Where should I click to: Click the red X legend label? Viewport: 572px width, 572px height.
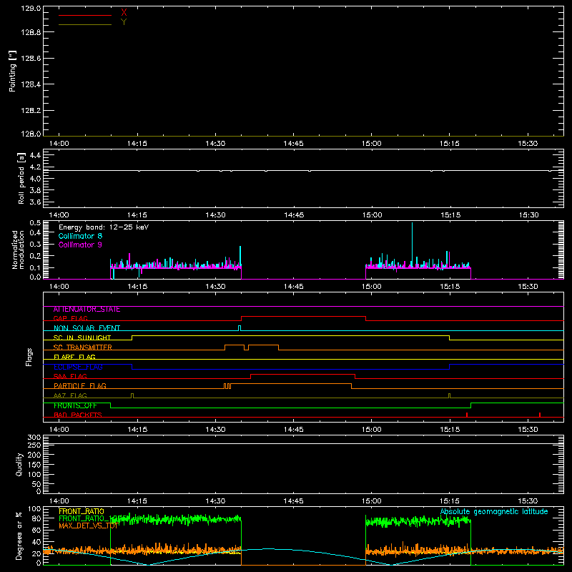click(x=124, y=13)
